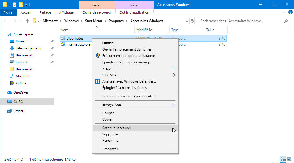Viewport: 294px width, 163px height.
Task: Click the breadcrumb arrow after Microsoft
Action: tap(61, 21)
